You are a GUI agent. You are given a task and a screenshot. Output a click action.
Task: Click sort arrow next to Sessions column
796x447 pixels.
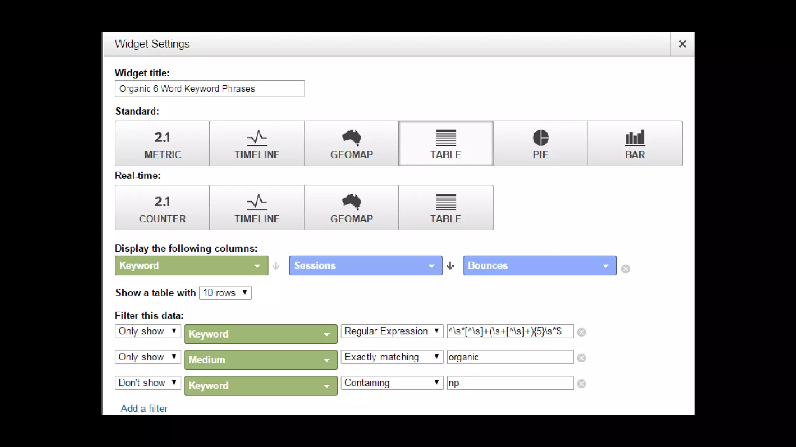click(450, 265)
